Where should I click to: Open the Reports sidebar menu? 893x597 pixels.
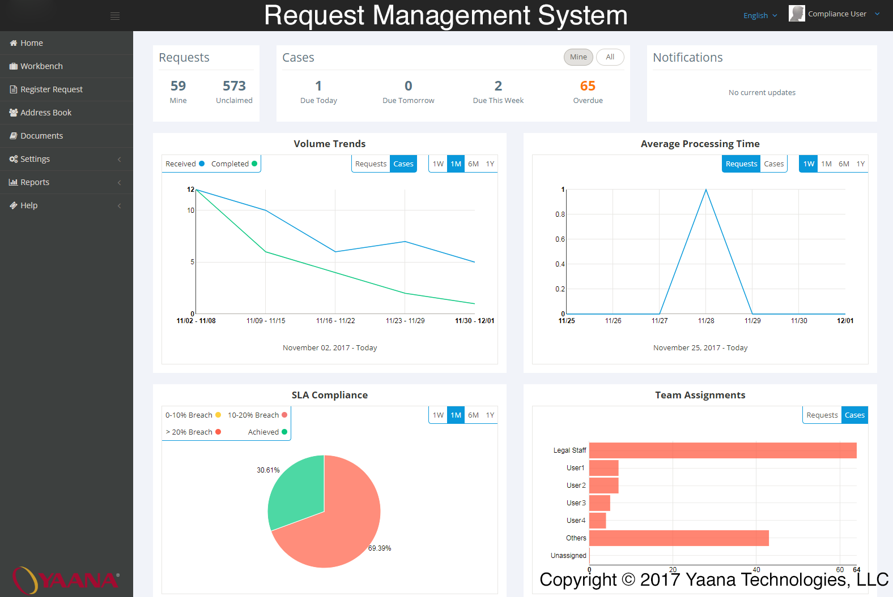tap(66, 182)
